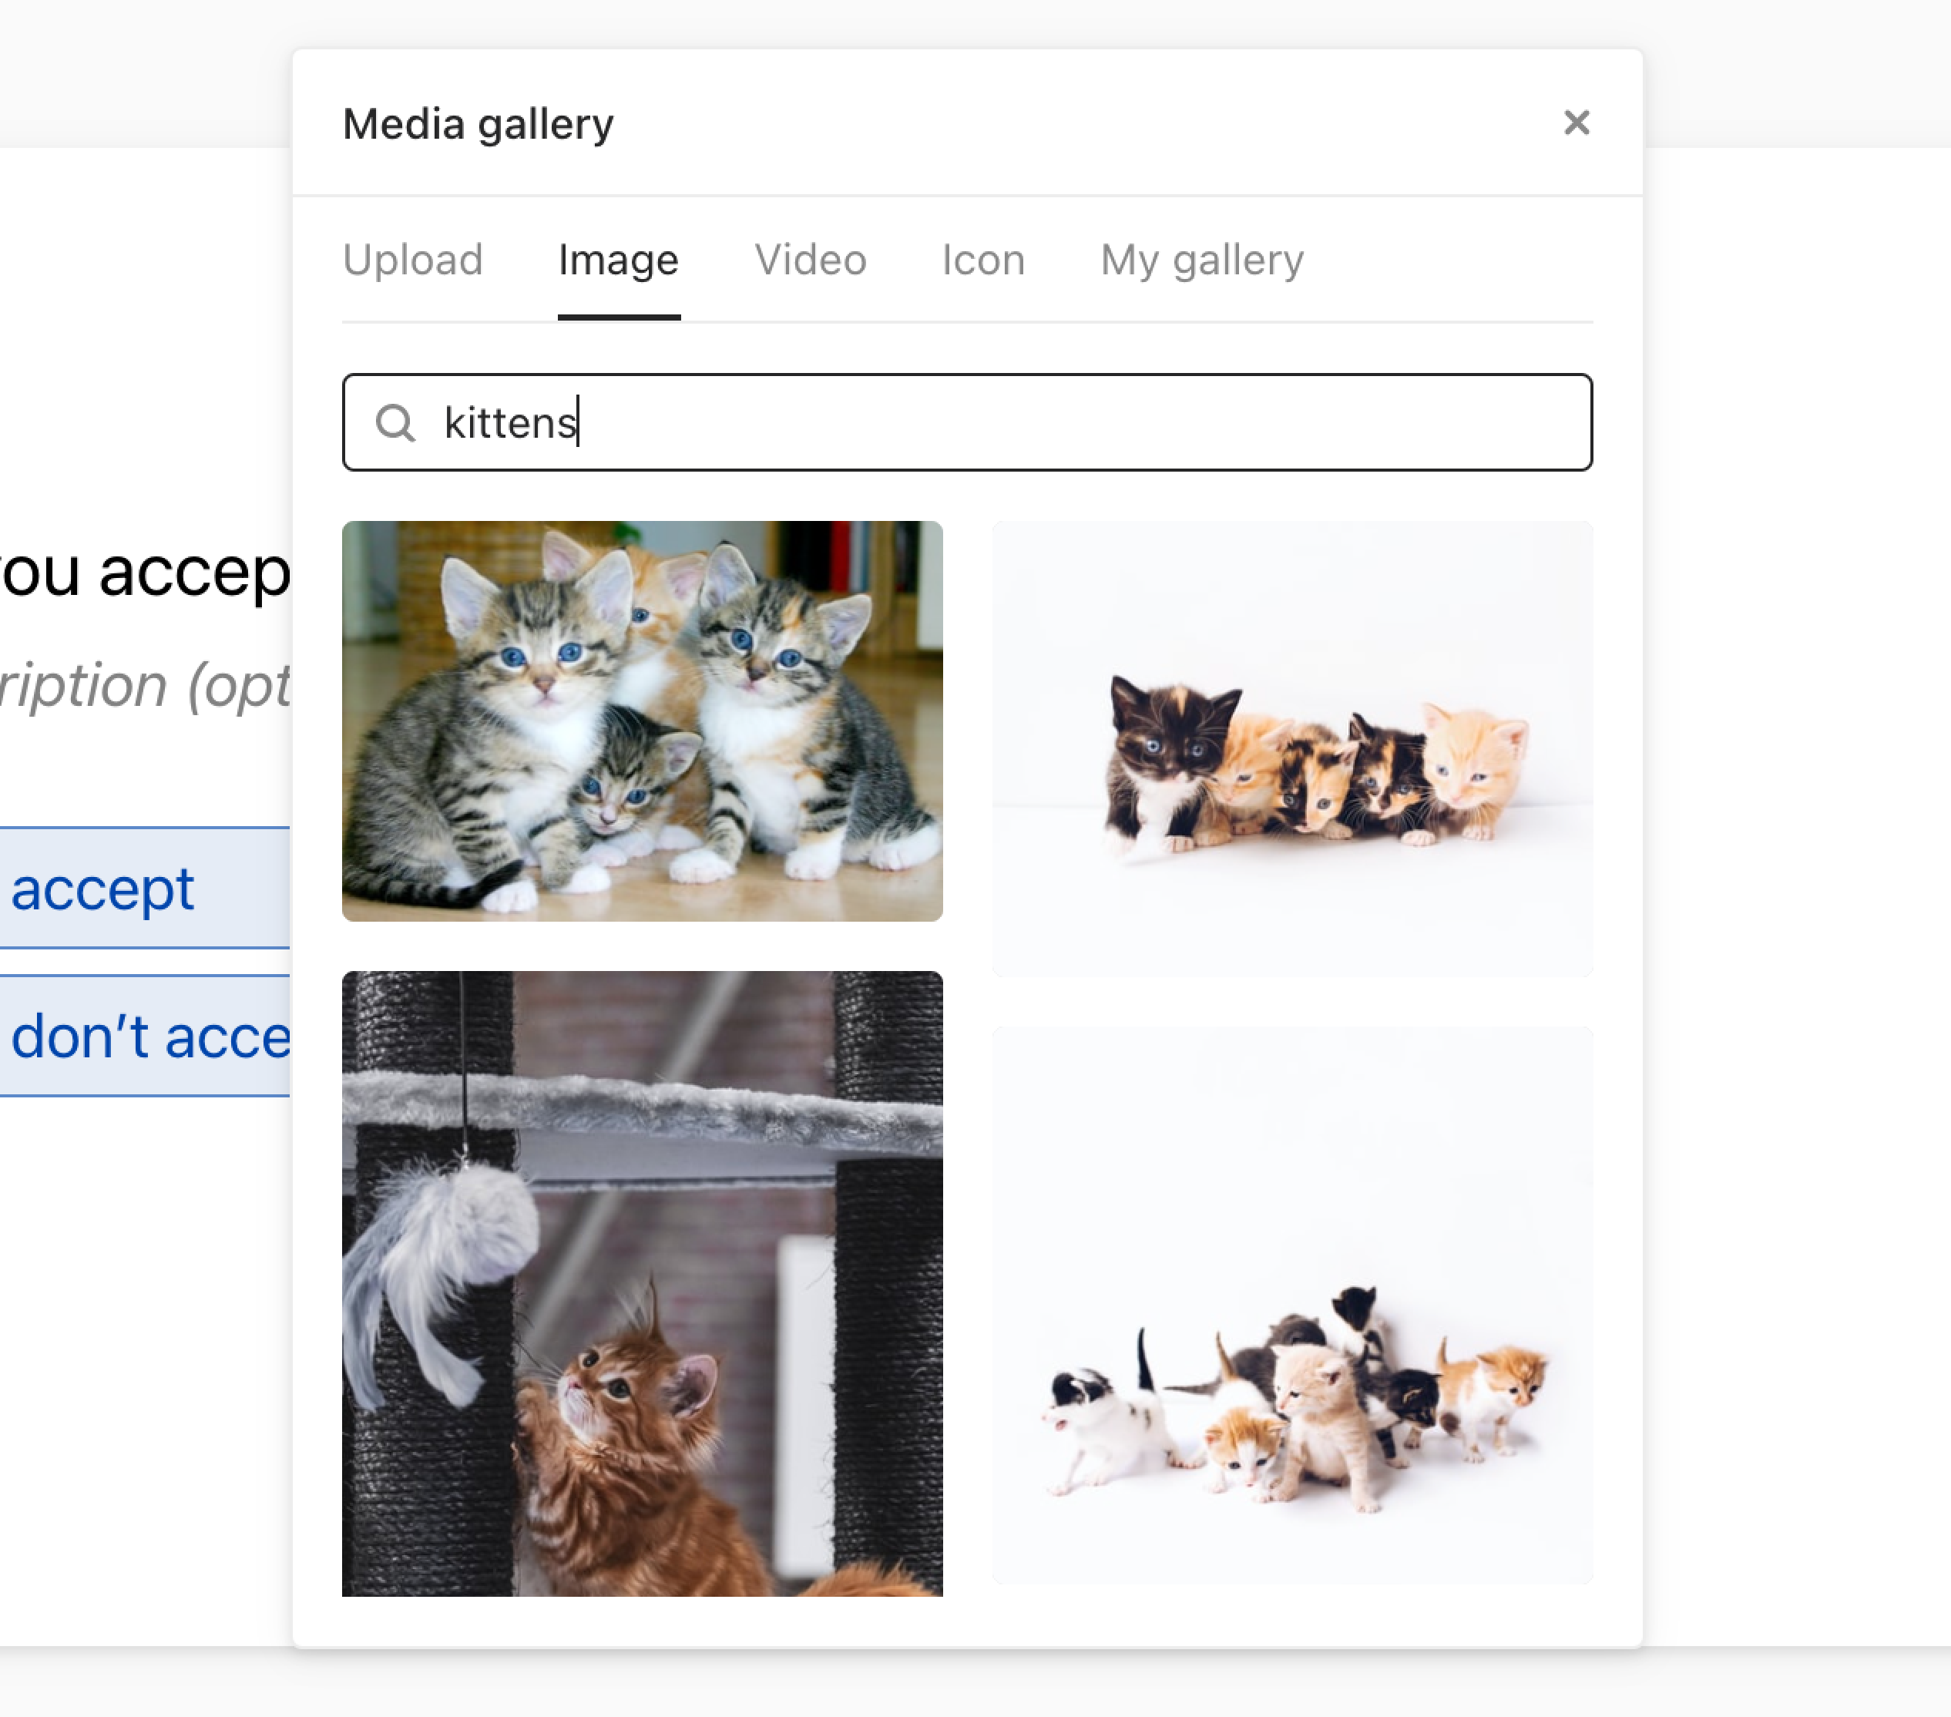Screen dimensions: 1951x1717
Task: Select the orange kitten with feather toy photo
Action: pos(643,1282)
